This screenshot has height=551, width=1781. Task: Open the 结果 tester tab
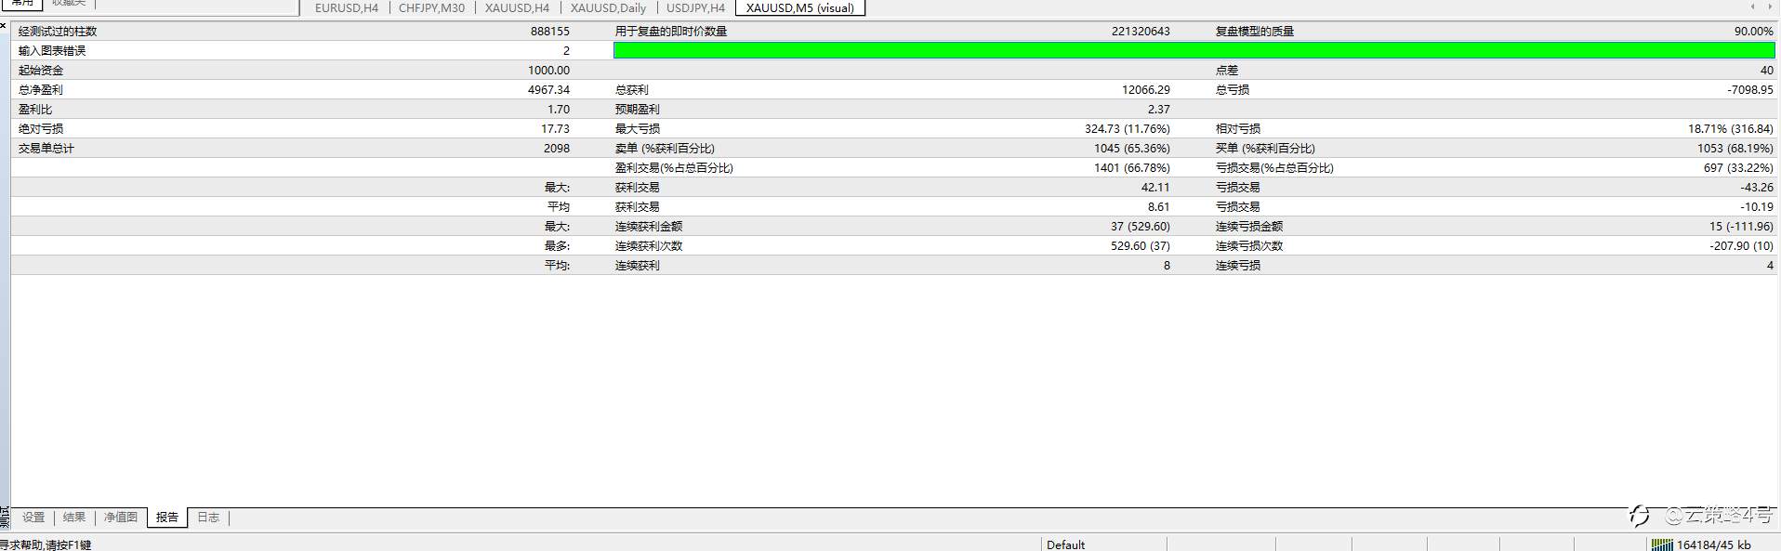(74, 518)
